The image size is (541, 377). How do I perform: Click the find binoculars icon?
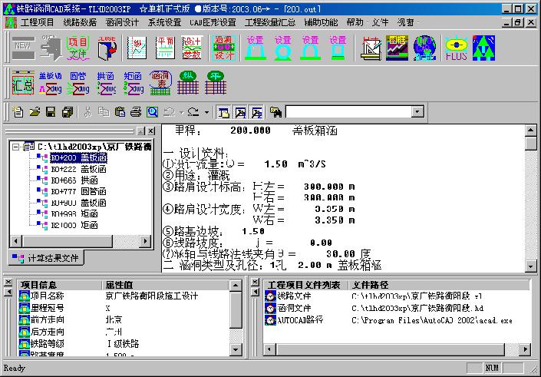[x=275, y=112]
